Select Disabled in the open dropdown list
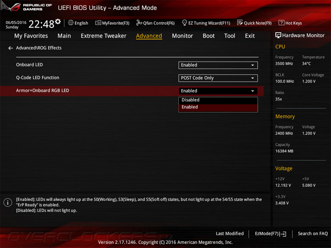 tap(218, 100)
